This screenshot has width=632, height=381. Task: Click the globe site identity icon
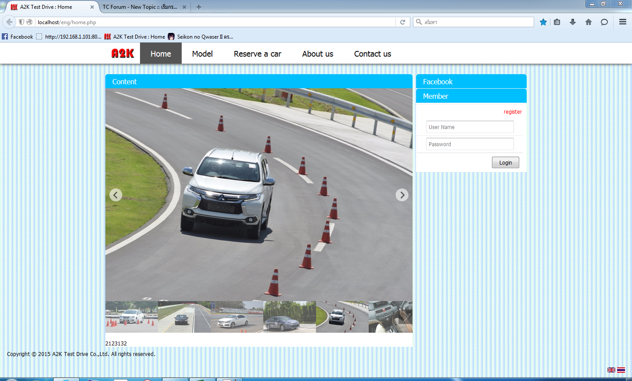[29, 22]
